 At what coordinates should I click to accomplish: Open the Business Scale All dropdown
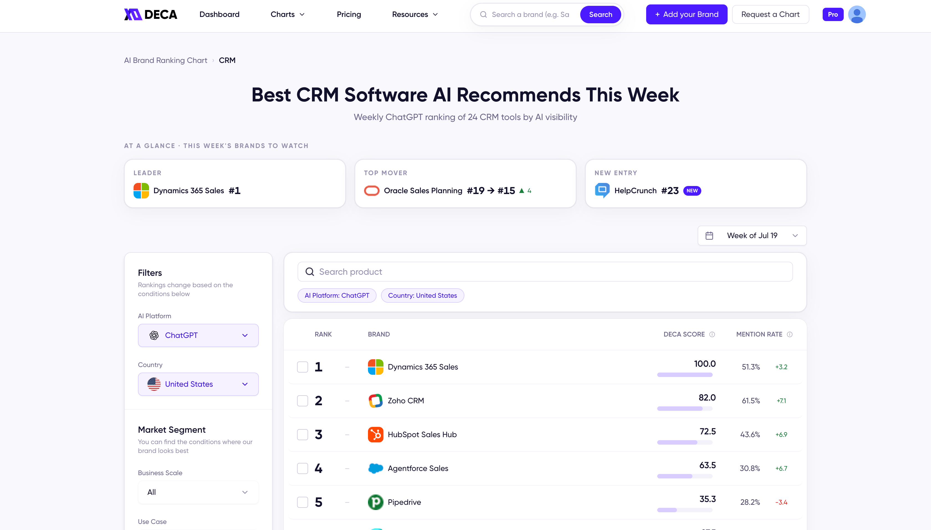coord(198,493)
